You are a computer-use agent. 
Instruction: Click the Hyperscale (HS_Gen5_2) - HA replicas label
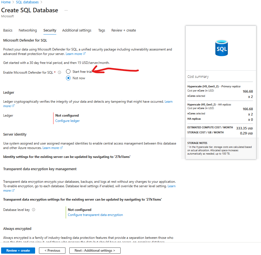209,105
